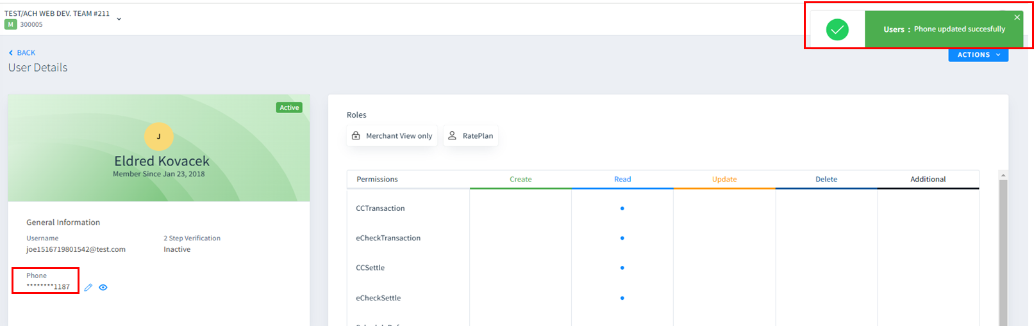Click the General Information section label

tap(63, 222)
